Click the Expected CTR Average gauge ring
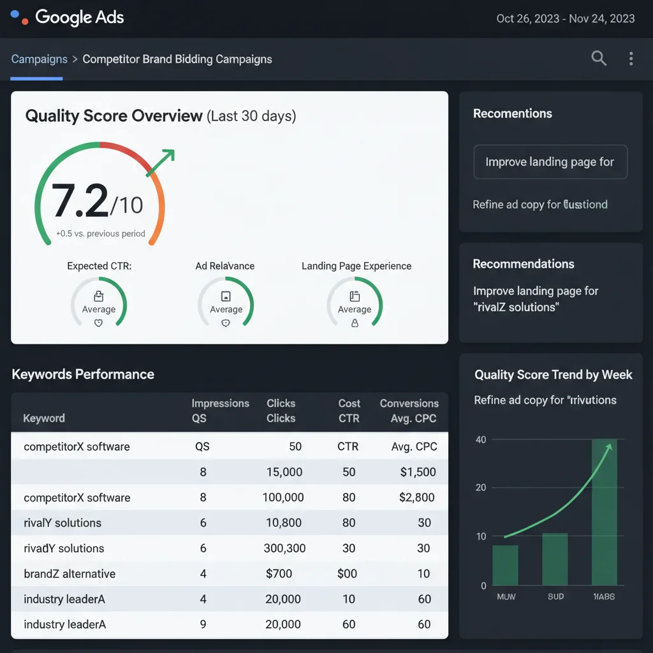Image resolution: width=653 pixels, height=653 pixels. coord(99,302)
